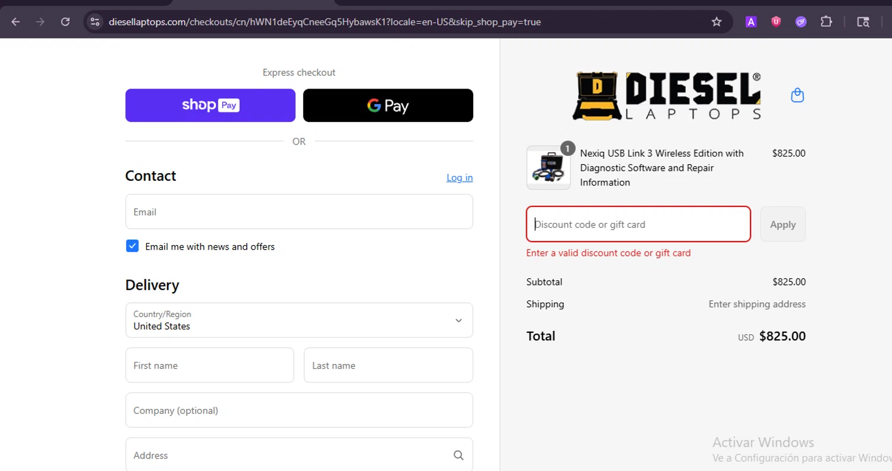Click the Log in link
Screen dimensions: 892x471
pos(460,177)
